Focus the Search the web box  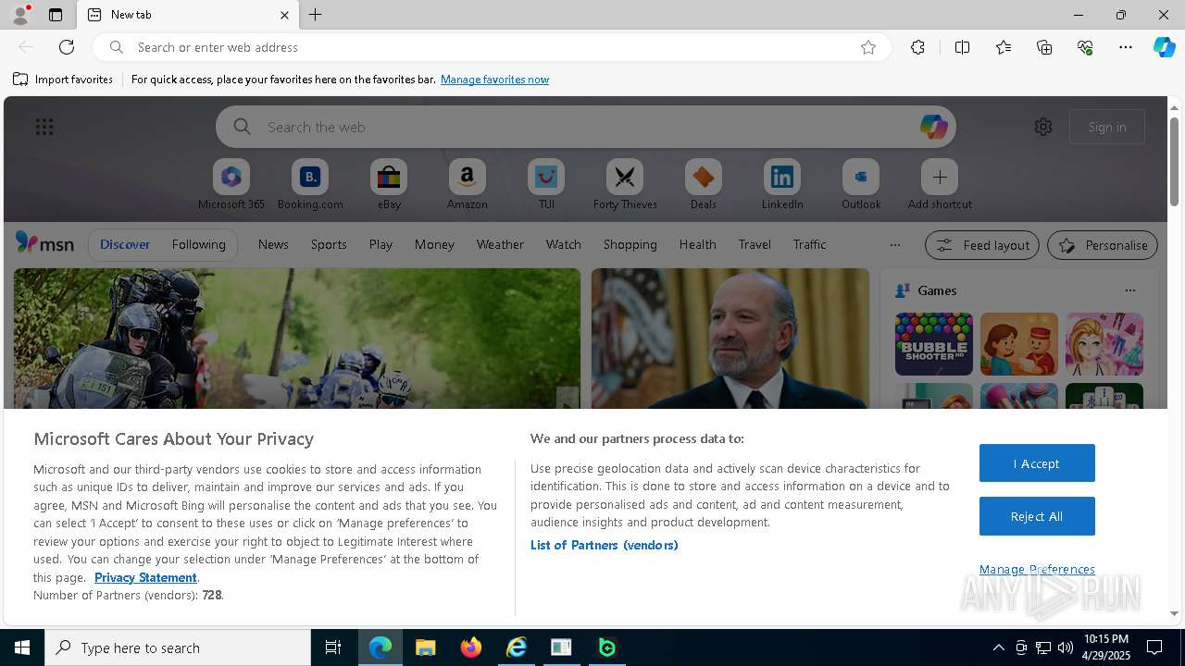point(586,127)
